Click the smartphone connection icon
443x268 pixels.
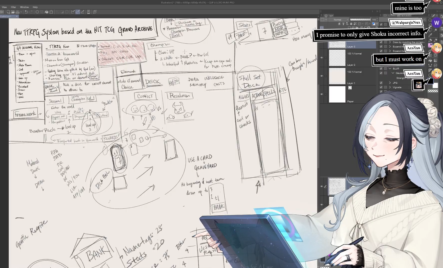pyautogui.click(x=88, y=12)
